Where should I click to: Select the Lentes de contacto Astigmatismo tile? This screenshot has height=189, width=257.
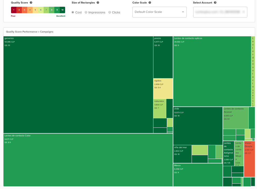(x=228, y=154)
